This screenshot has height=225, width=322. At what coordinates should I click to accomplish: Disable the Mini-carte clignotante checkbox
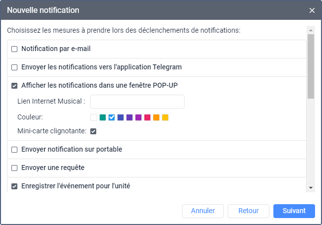[x=93, y=131]
